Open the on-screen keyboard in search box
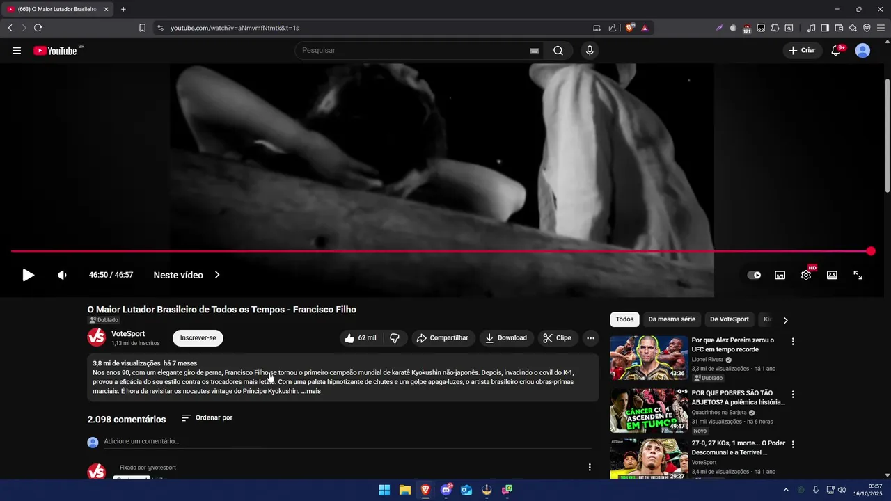 pyautogui.click(x=534, y=51)
